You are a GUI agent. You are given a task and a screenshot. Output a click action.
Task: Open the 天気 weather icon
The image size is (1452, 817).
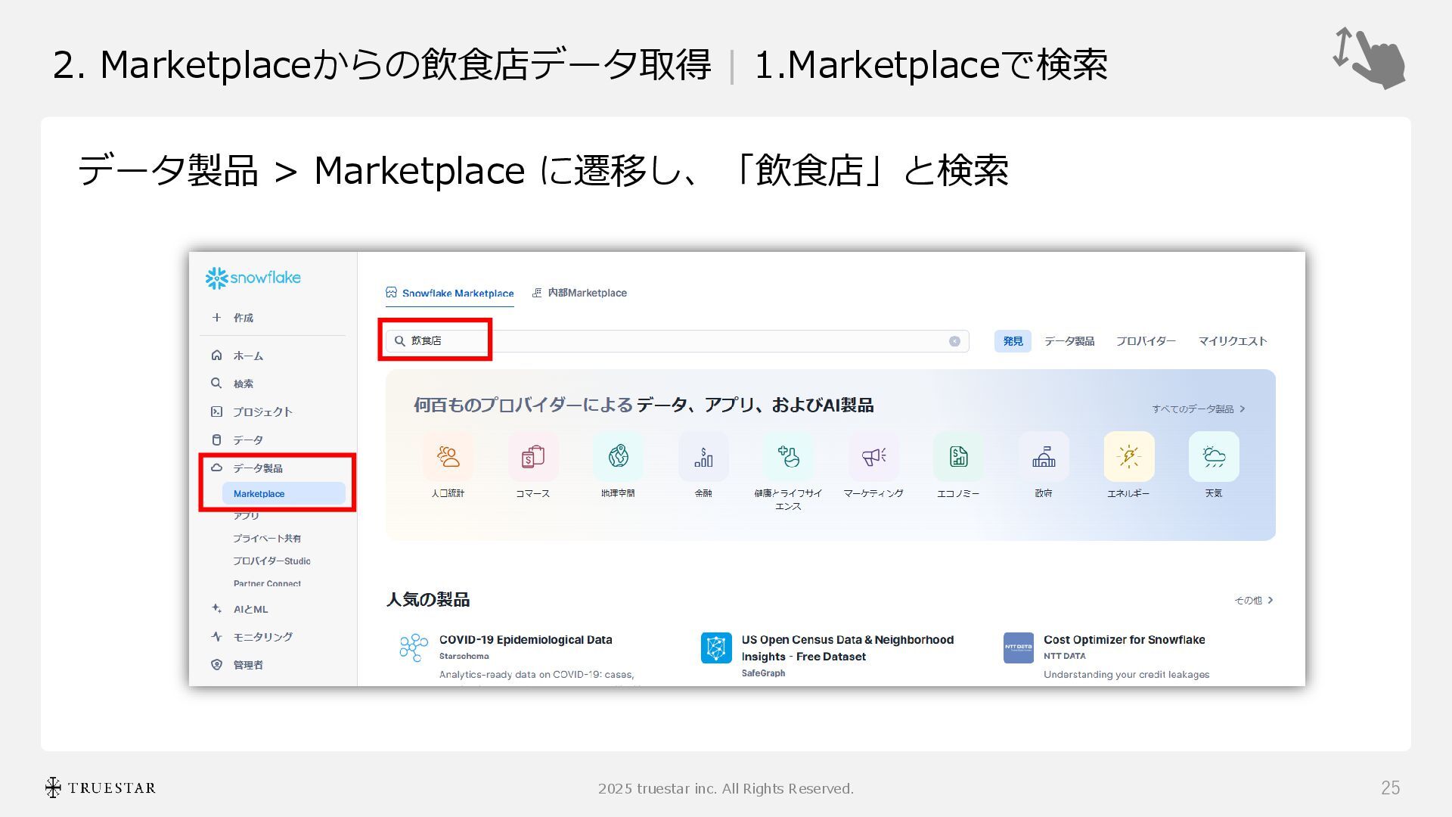pos(1214,457)
